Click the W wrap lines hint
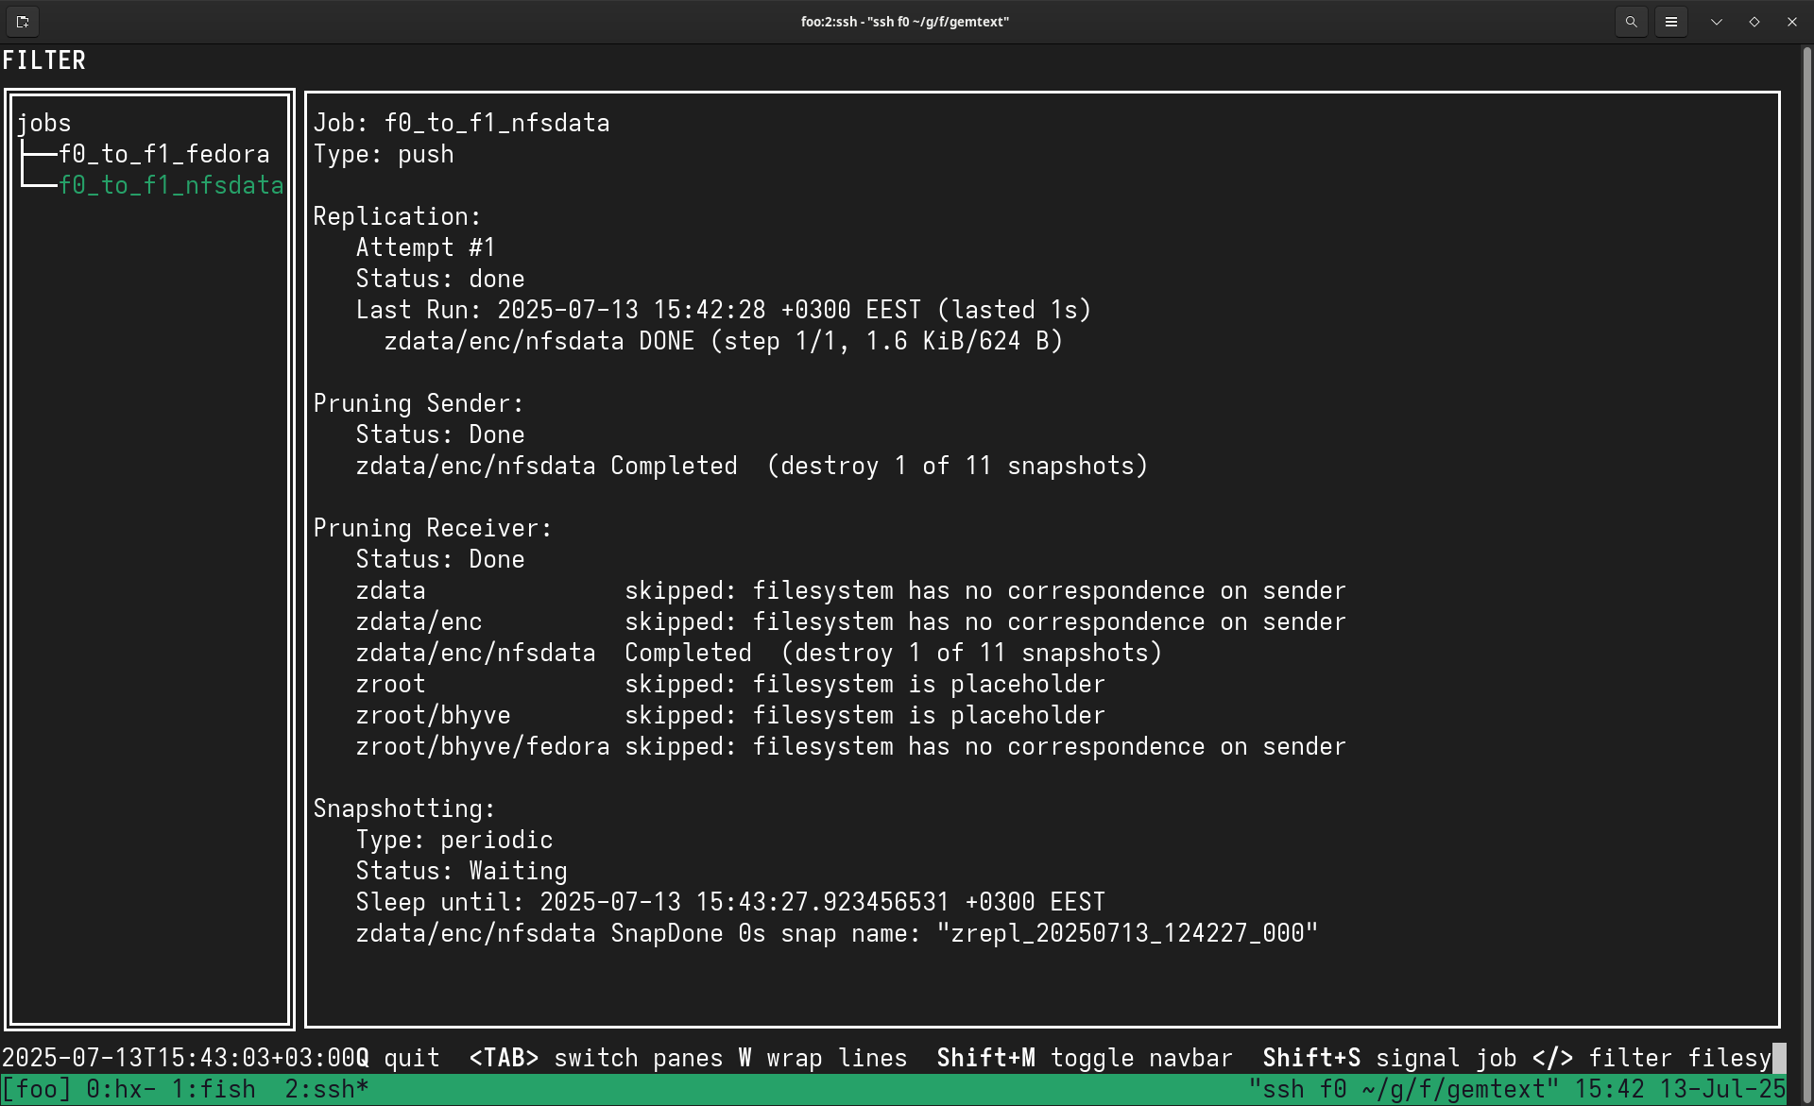Image resolution: width=1814 pixels, height=1106 pixels. click(x=822, y=1058)
